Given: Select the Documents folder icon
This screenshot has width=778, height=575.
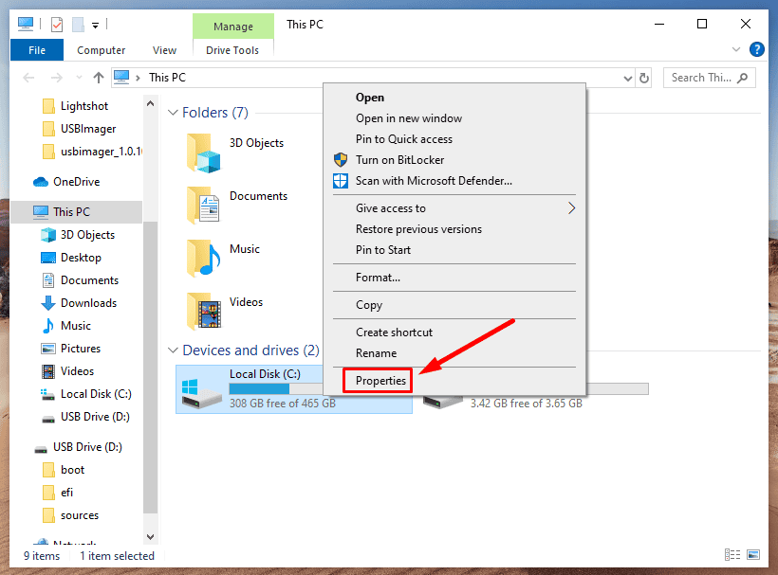Looking at the screenshot, I should [x=203, y=206].
